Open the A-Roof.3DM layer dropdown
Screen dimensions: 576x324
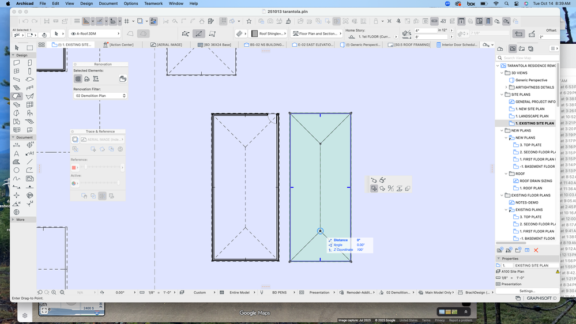click(94, 33)
